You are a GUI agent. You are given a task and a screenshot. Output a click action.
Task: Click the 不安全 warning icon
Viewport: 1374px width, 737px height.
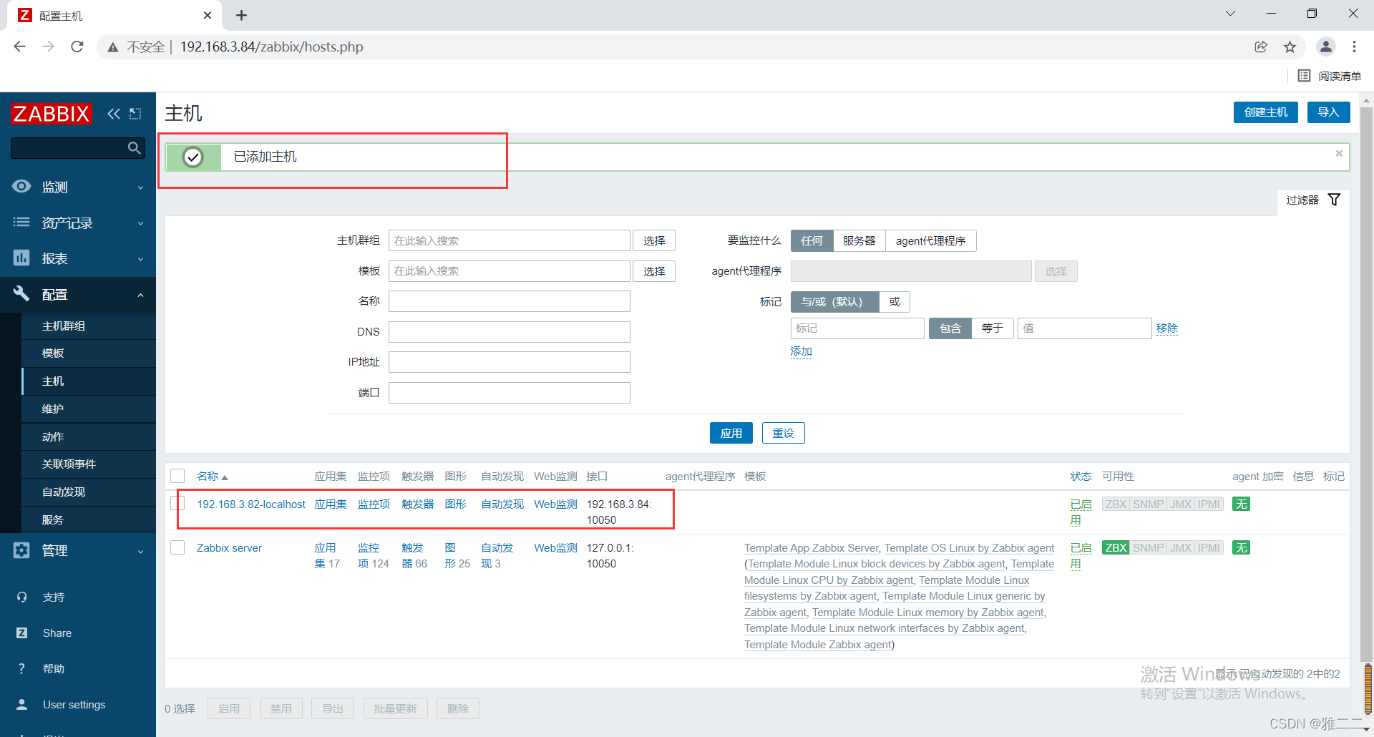tap(113, 47)
